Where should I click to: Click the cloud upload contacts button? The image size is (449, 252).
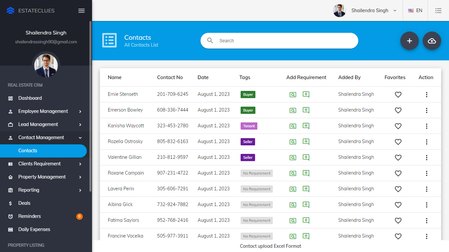[x=432, y=41]
